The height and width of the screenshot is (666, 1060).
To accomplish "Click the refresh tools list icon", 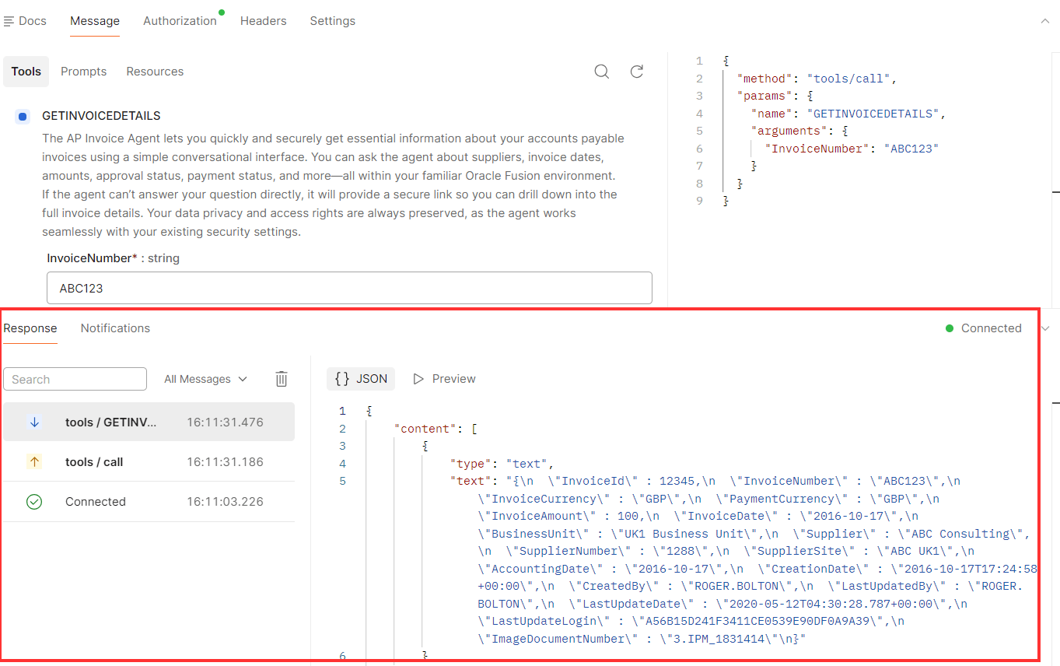I will click(636, 72).
